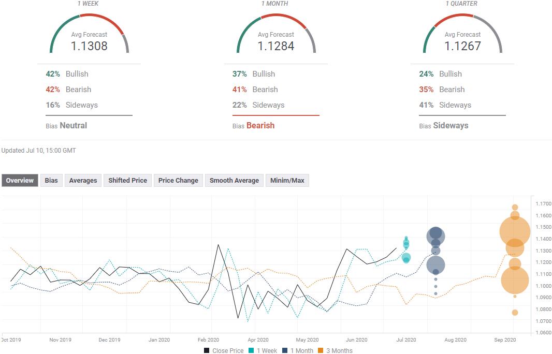
Task: Click the 1 Month legend label
Action: tap(302, 350)
